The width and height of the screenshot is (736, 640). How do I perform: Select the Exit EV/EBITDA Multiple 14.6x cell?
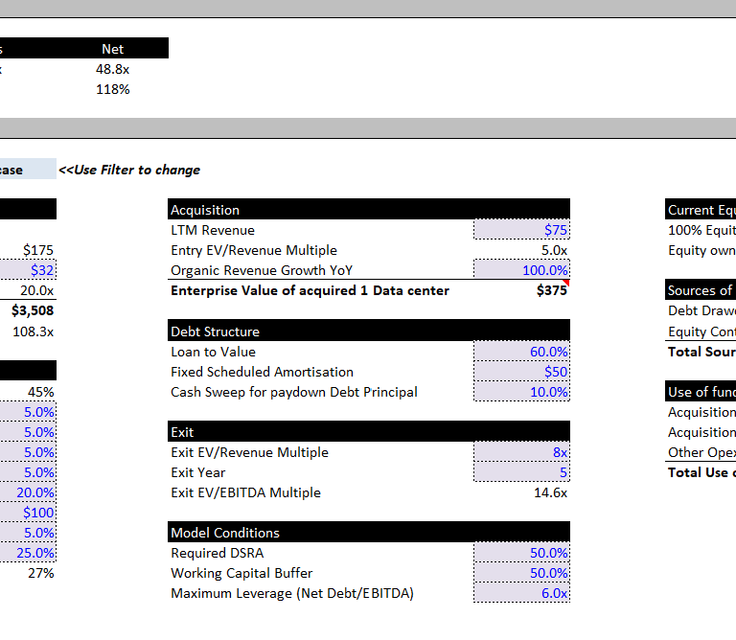521,492
